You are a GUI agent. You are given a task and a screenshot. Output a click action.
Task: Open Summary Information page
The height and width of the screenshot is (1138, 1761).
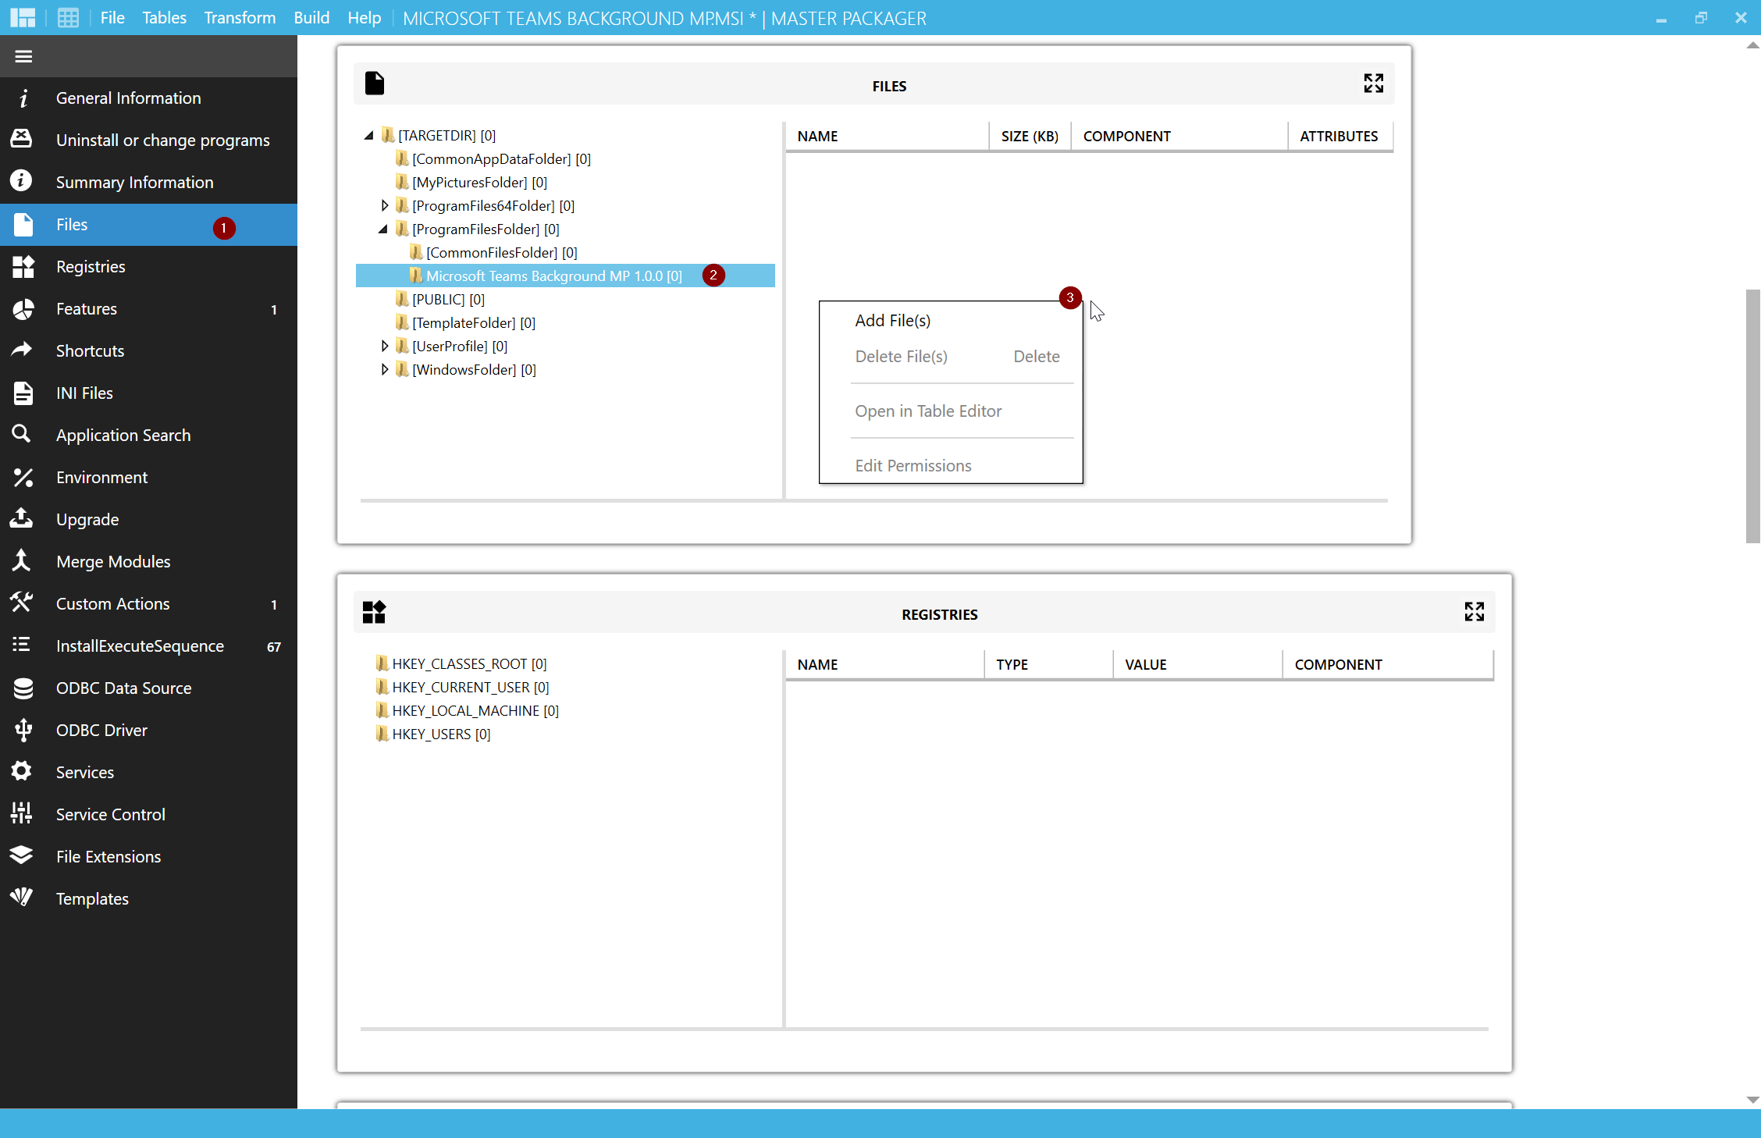point(148,183)
